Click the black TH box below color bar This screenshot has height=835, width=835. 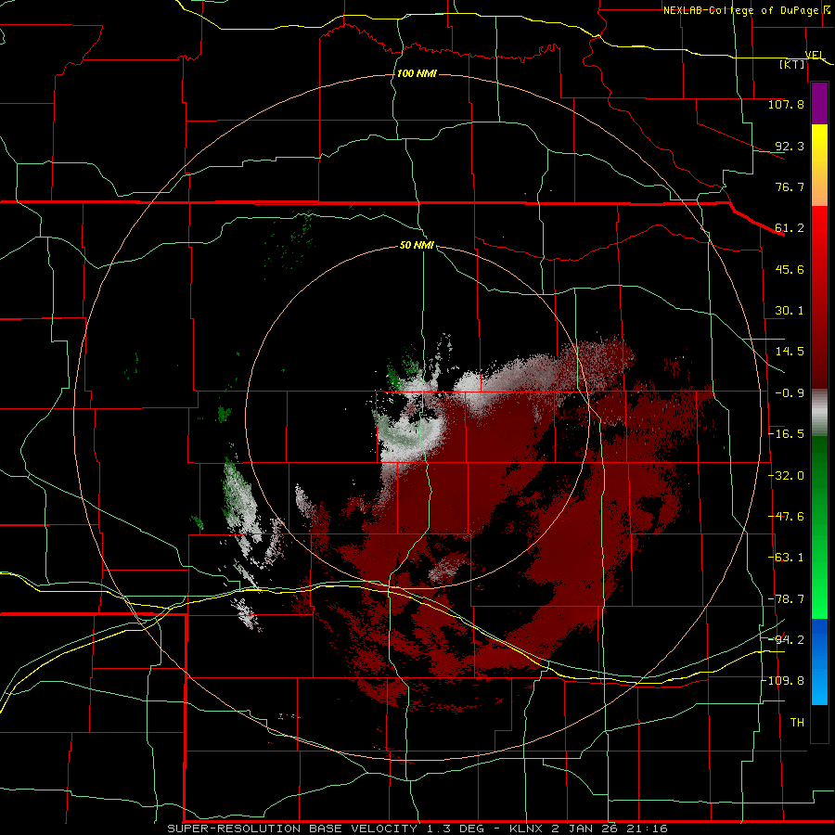pyautogui.click(x=819, y=723)
